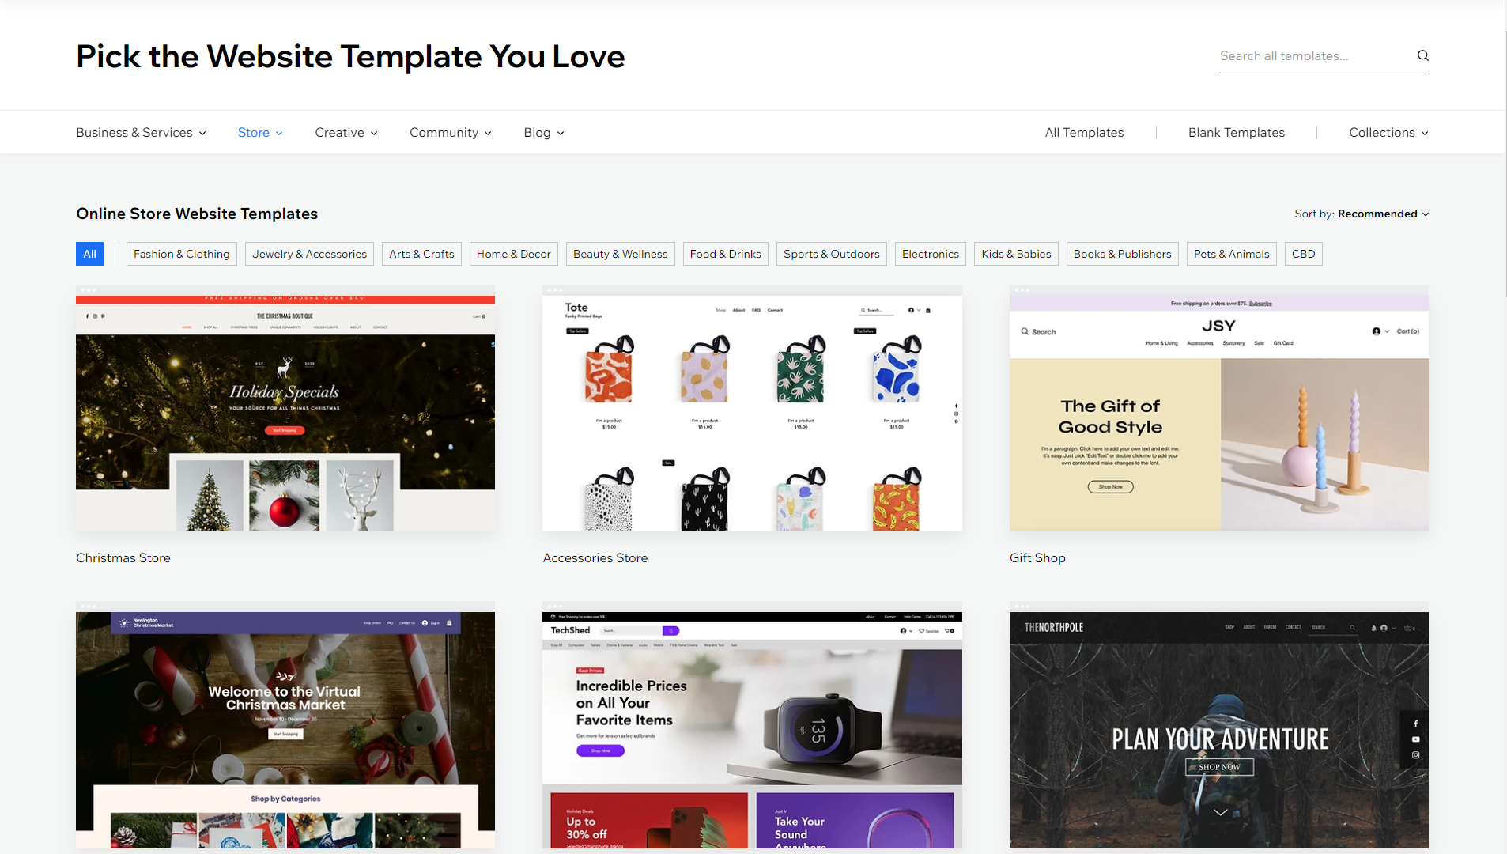Image resolution: width=1507 pixels, height=854 pixels.
Task: Open the Store category dropdown
Action: click(260, 133)
